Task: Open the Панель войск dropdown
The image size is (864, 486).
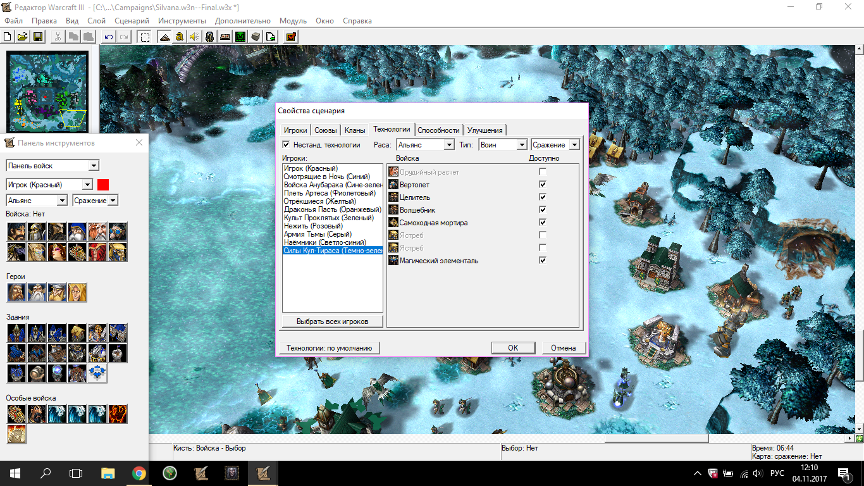Action: pos(52,166)
